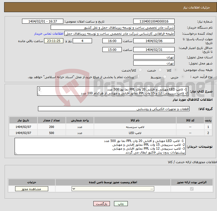Click the جزئیات column header
217x211 pixels.
click(x=32, y=182)
